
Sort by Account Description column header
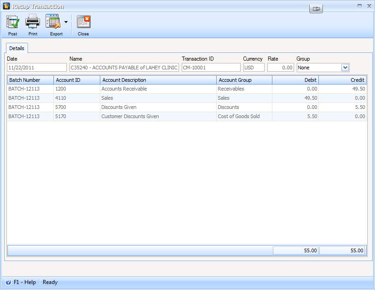pos(158,80)
